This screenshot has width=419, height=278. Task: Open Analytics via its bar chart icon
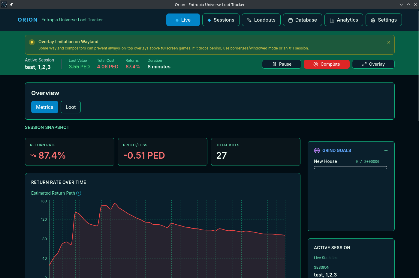[x=332, y=20]
